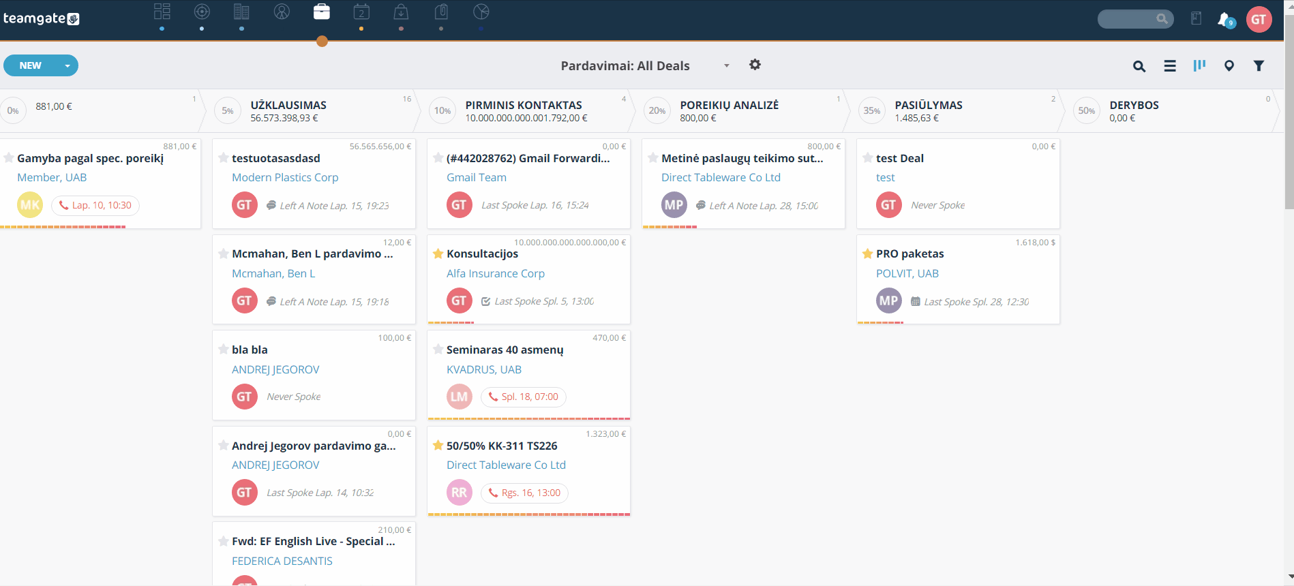
Task: Open the leads target icon in navigation
Action: pyautogui.click(x=202, y=12)
